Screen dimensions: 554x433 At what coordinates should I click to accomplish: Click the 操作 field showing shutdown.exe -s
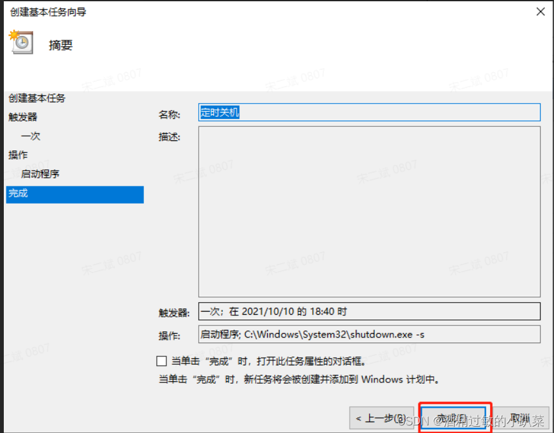[x=369, y=334]
